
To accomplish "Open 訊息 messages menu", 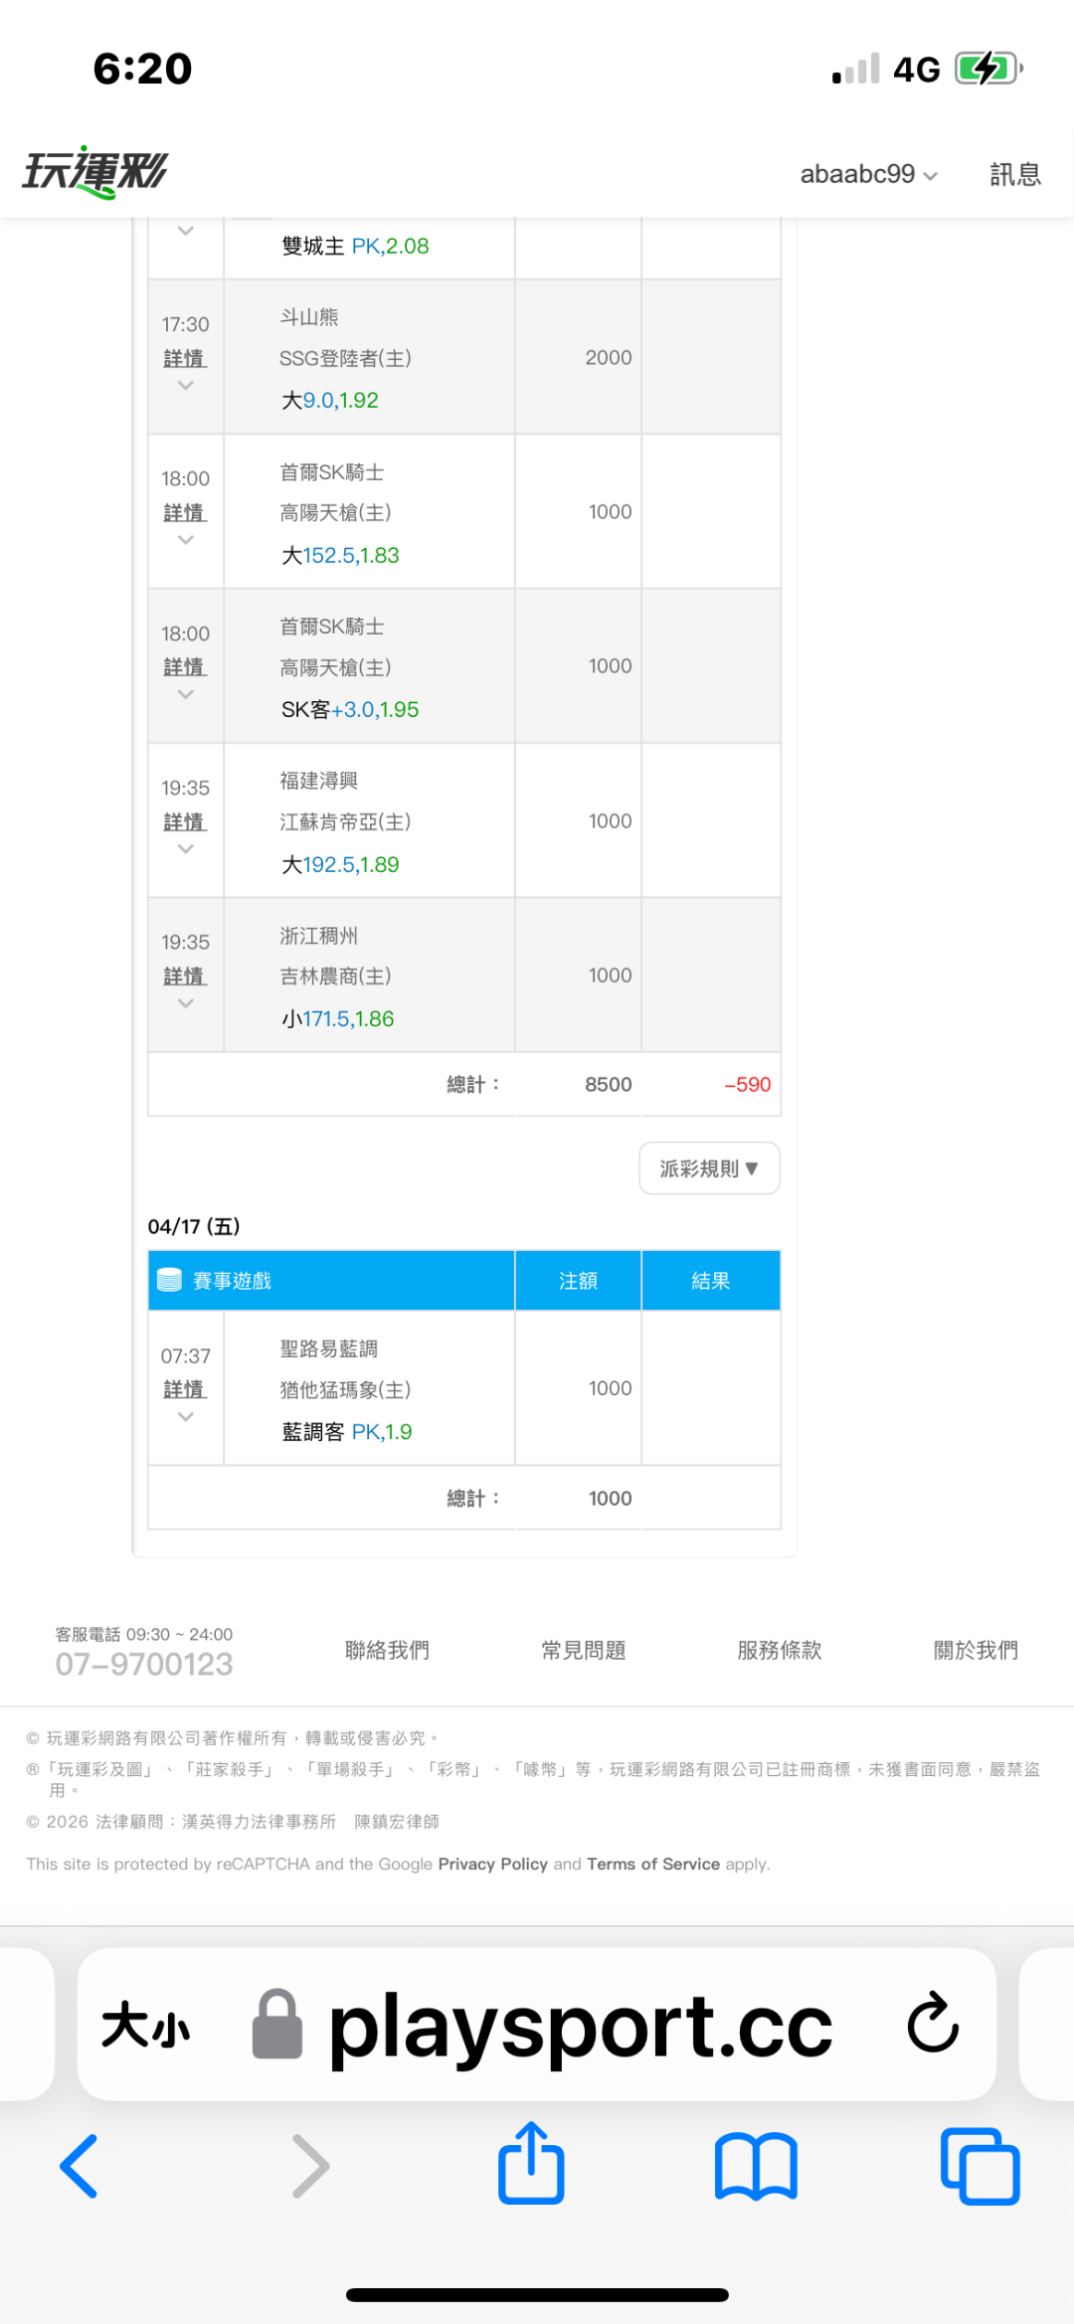I will click(x=1014, y=174).
